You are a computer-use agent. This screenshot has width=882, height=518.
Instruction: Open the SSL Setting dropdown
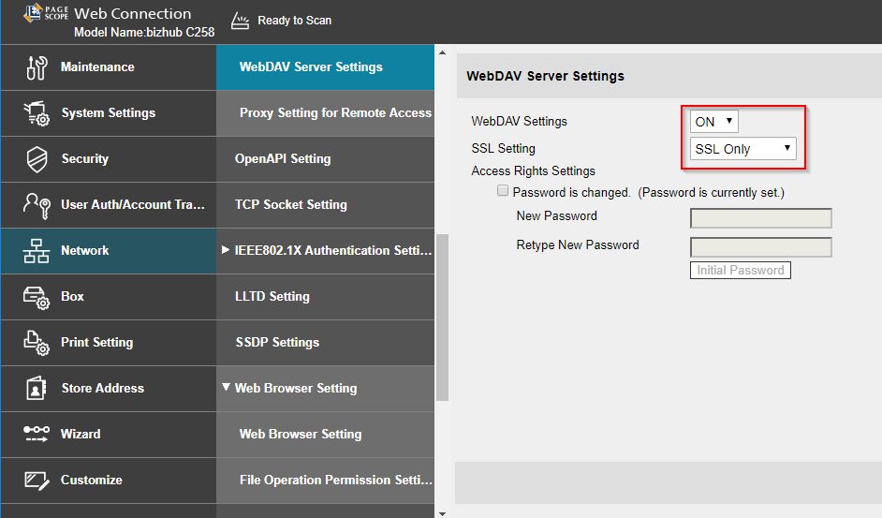click(x=742, y=149)
